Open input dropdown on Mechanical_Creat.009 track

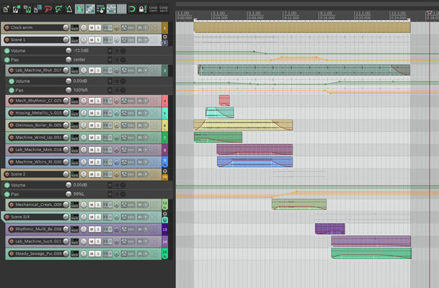[x=146, y=204]
